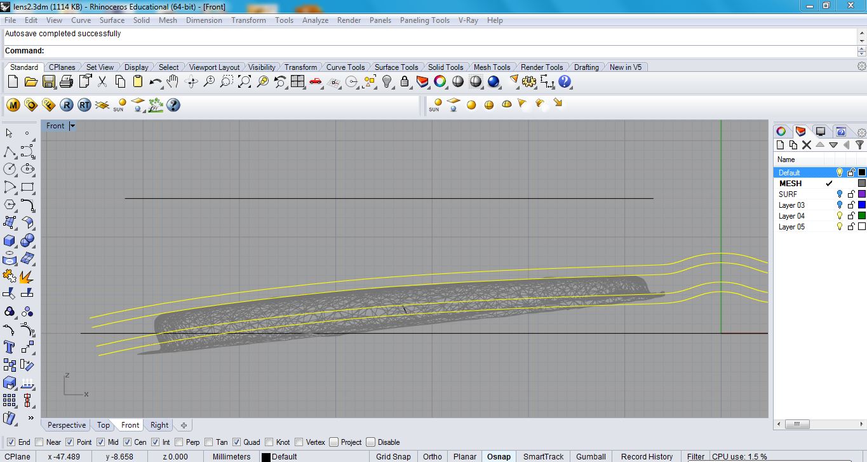This screenshot has width=867, height=462.
Task: Click the Zoom Extents icon
Action: click(245, 81)
